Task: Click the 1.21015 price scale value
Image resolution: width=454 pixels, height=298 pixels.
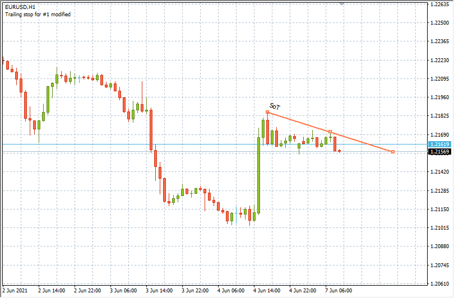Action: click(440, 228)
